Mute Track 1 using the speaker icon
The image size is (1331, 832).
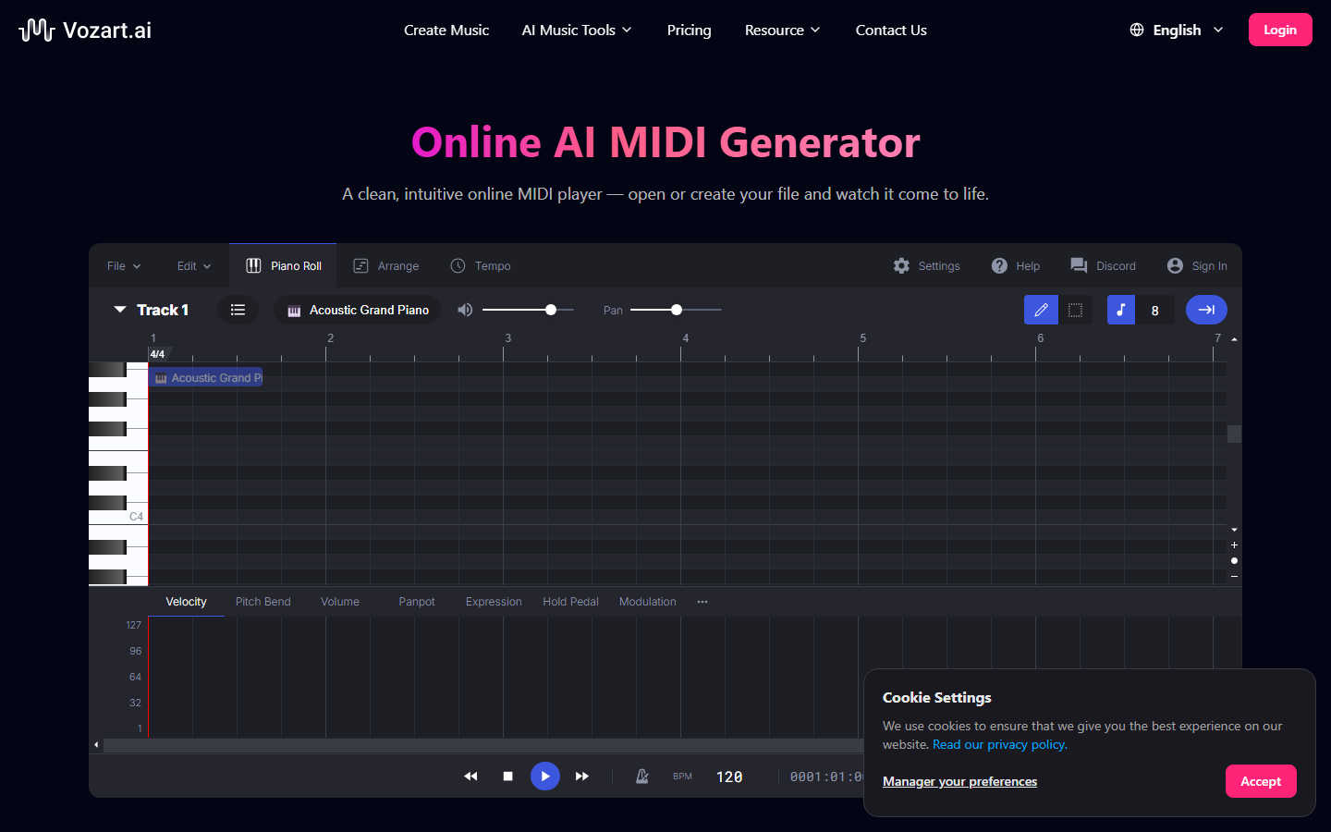coord(464,310)
